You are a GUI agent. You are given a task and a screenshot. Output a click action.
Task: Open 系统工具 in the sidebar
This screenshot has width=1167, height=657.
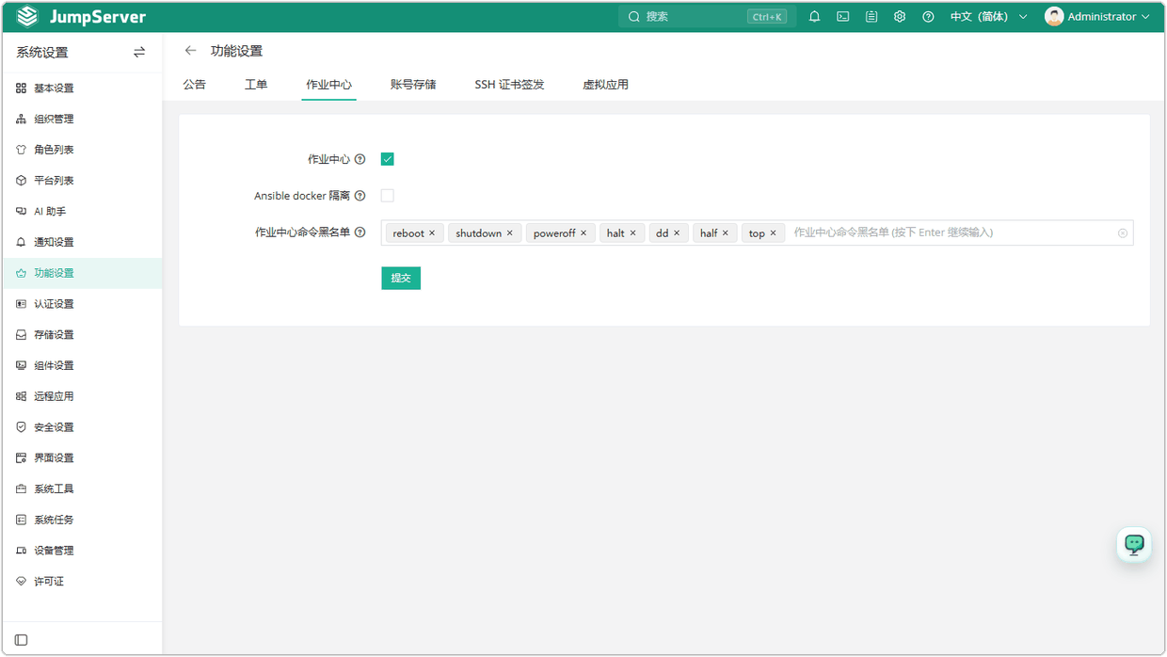pos(82,489)
